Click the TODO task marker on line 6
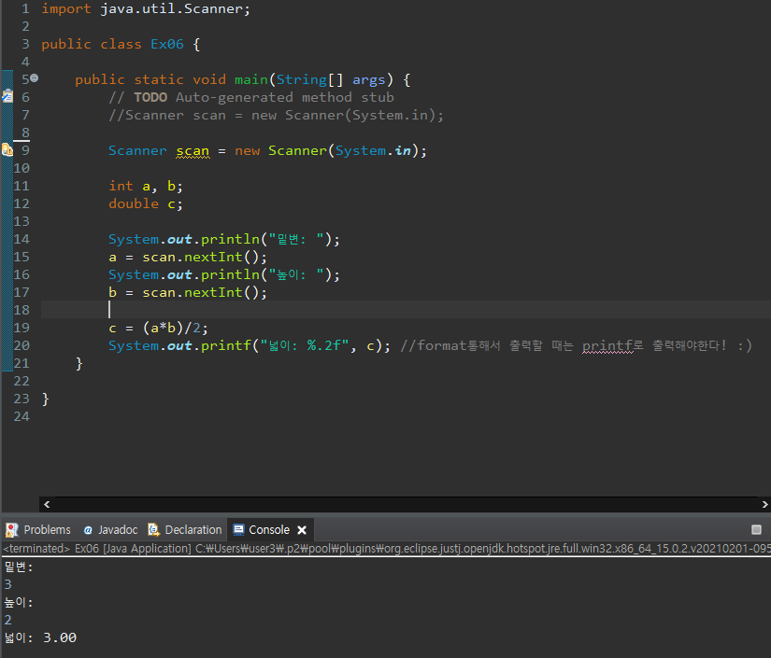Screen dimensions: 771x658 (7, 96)
